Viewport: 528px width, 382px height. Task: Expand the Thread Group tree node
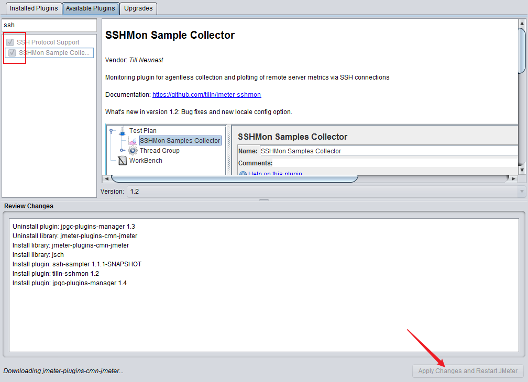pos(122,150)
